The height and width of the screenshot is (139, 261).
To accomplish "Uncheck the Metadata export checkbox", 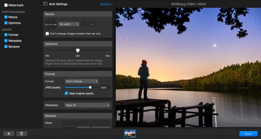I will click(6, 41).
